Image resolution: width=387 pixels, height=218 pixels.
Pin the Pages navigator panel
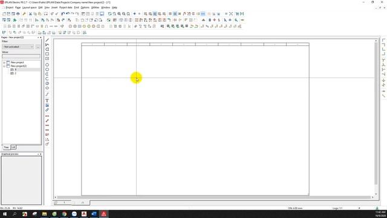pos(38,38)
